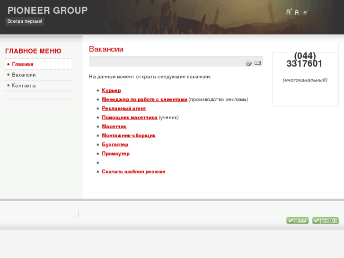Click the email envelope icon

coord(257,63)
